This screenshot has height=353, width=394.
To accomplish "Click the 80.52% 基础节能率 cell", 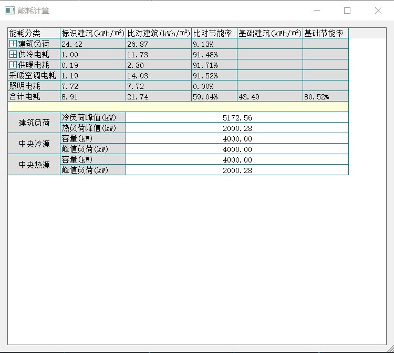I will point(326,97).
